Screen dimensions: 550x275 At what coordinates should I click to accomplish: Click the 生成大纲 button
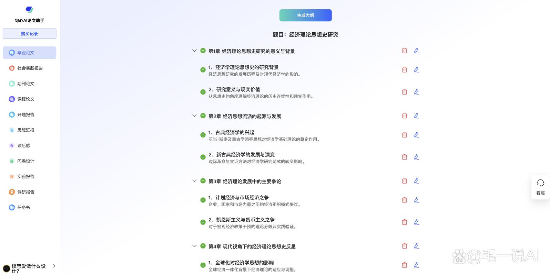point(305,15)
